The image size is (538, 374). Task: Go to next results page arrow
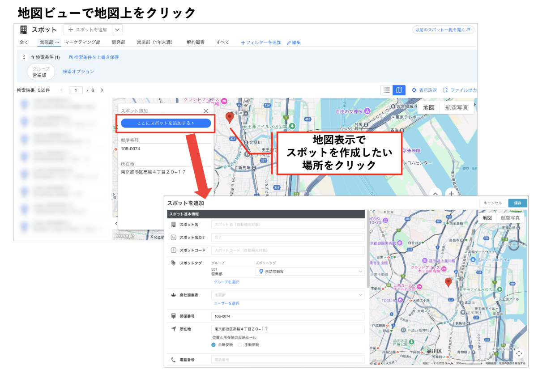(102, 90)
